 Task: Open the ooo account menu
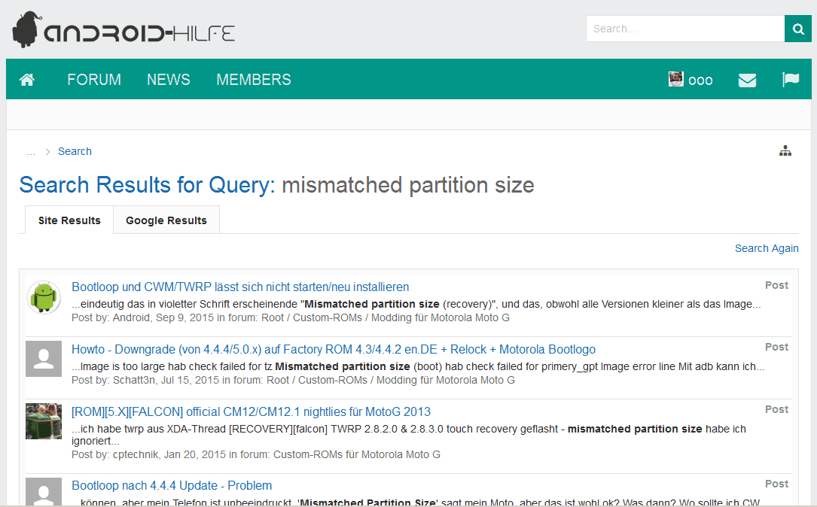pos(700,80)
